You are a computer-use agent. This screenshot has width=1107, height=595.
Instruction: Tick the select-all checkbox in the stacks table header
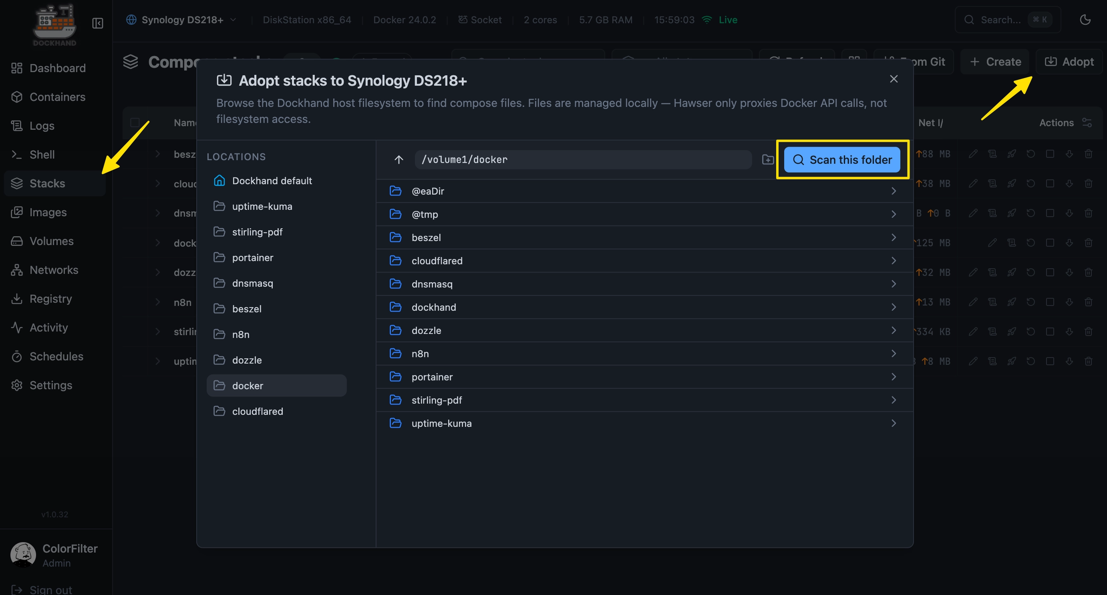(135, 123)
